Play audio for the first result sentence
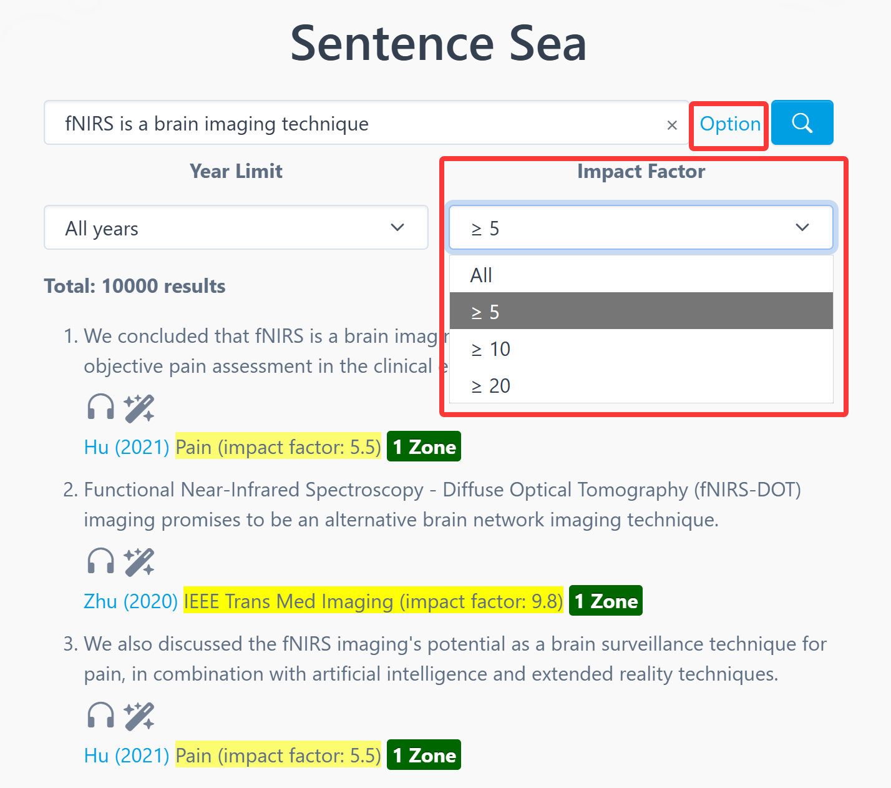The image size is (891, 788). coord(100,408)
